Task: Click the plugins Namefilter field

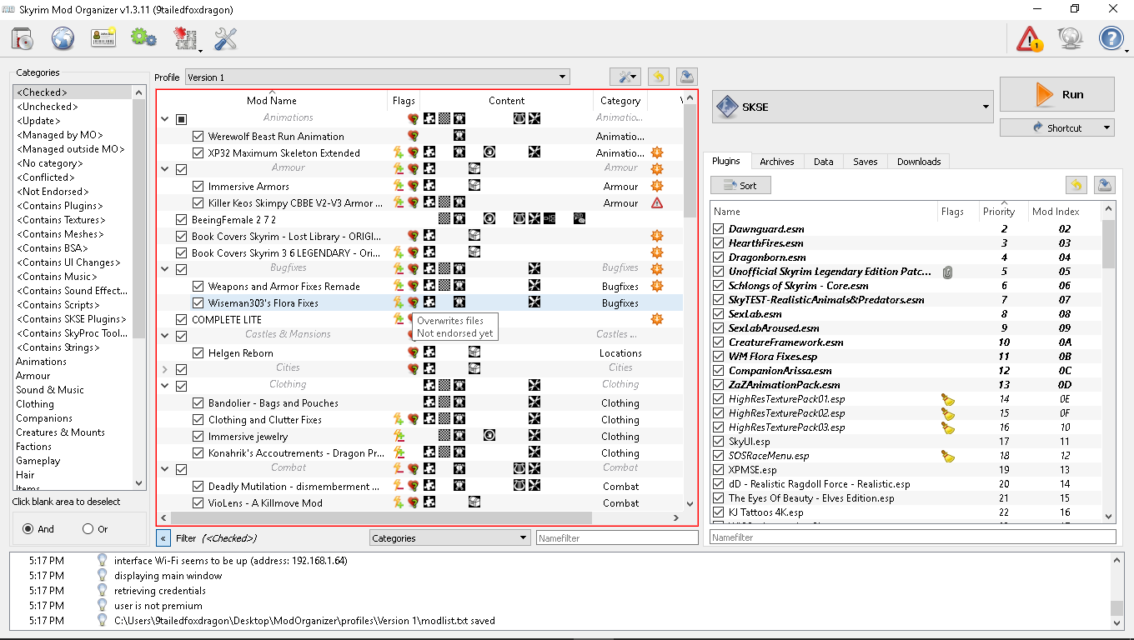Action: (912, 537)
